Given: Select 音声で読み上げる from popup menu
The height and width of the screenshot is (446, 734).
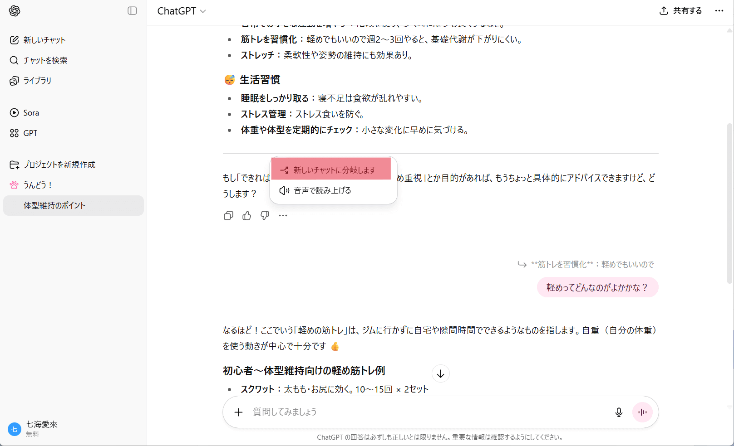Looking at the screenshot, I should tap(322, 190).
